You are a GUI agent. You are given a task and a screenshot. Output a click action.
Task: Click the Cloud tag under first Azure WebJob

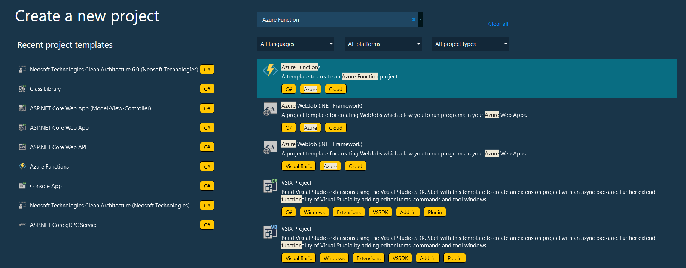click(x=336, y=127)
